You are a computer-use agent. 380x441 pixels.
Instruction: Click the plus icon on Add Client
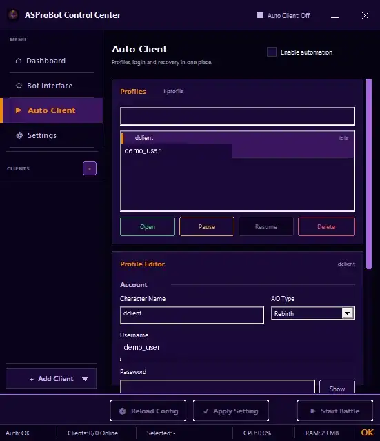coord(32,379)
